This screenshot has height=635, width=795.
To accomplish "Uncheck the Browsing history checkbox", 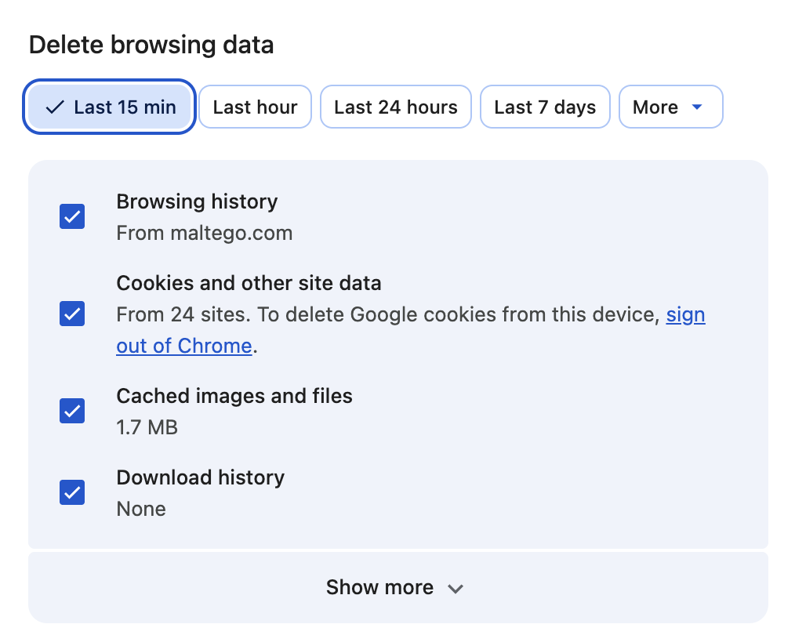I will (x=72, y=216).
